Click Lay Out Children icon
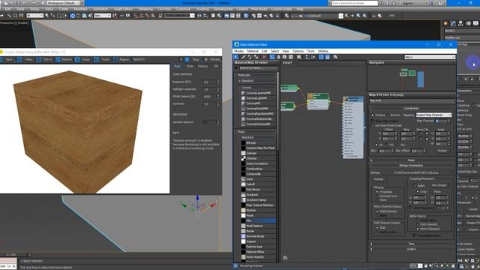Viewport: 480px width, 270px height. (313, 57)
